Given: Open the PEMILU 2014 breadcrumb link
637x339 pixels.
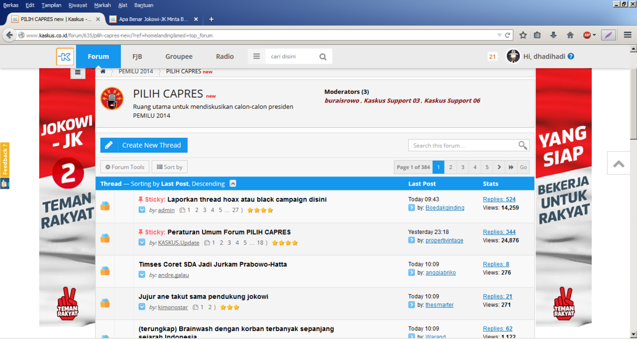Looking at the screenshot, I should pos(136,71).
